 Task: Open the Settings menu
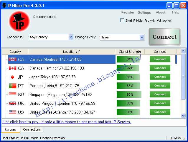144,13
